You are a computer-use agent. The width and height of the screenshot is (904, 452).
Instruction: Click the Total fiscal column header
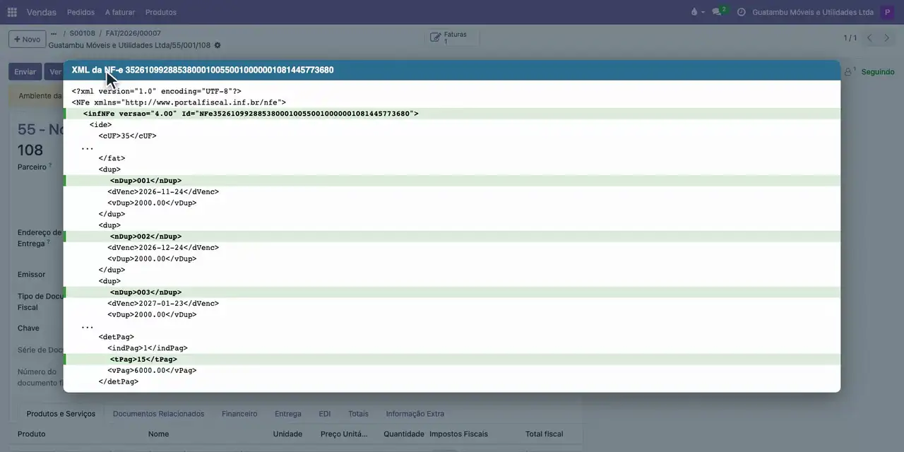tap(544, 434)
